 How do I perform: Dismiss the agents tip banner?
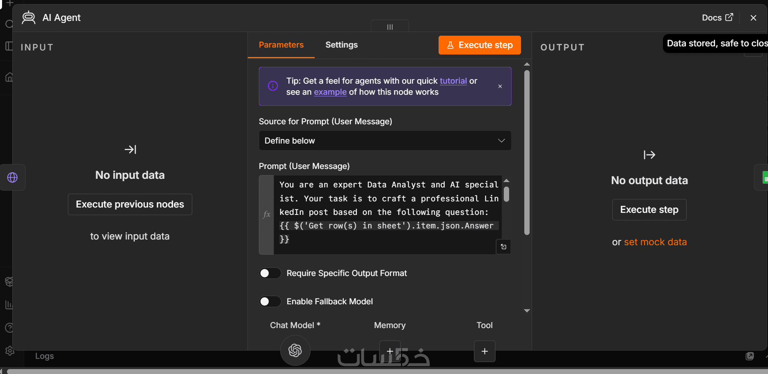pyautogui.click(x=500, y=87)
